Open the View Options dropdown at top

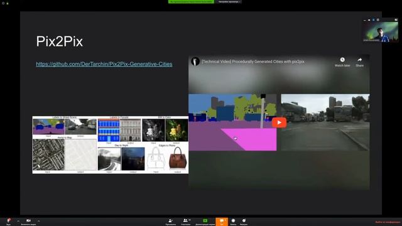(x=229, y=1)
